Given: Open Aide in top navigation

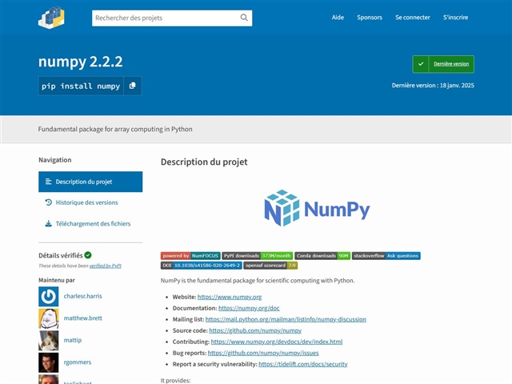Looking at the screenshot, I should [x=338, y=18].
